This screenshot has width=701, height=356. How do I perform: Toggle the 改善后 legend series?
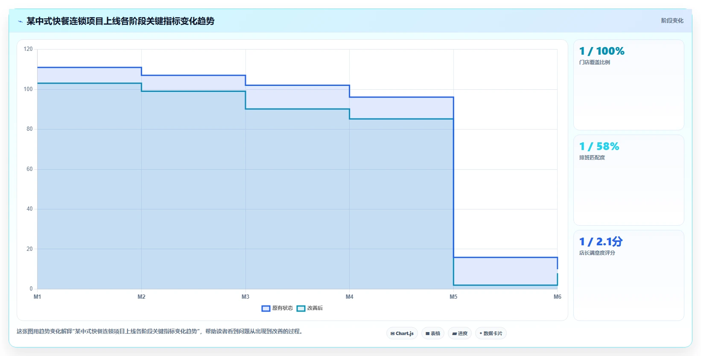pos(310,308)
